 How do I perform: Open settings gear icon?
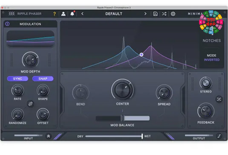point(173,14)
